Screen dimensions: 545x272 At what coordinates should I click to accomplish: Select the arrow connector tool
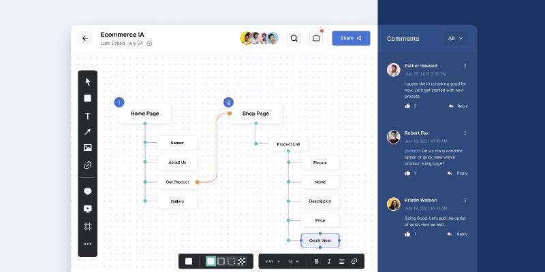88,132
